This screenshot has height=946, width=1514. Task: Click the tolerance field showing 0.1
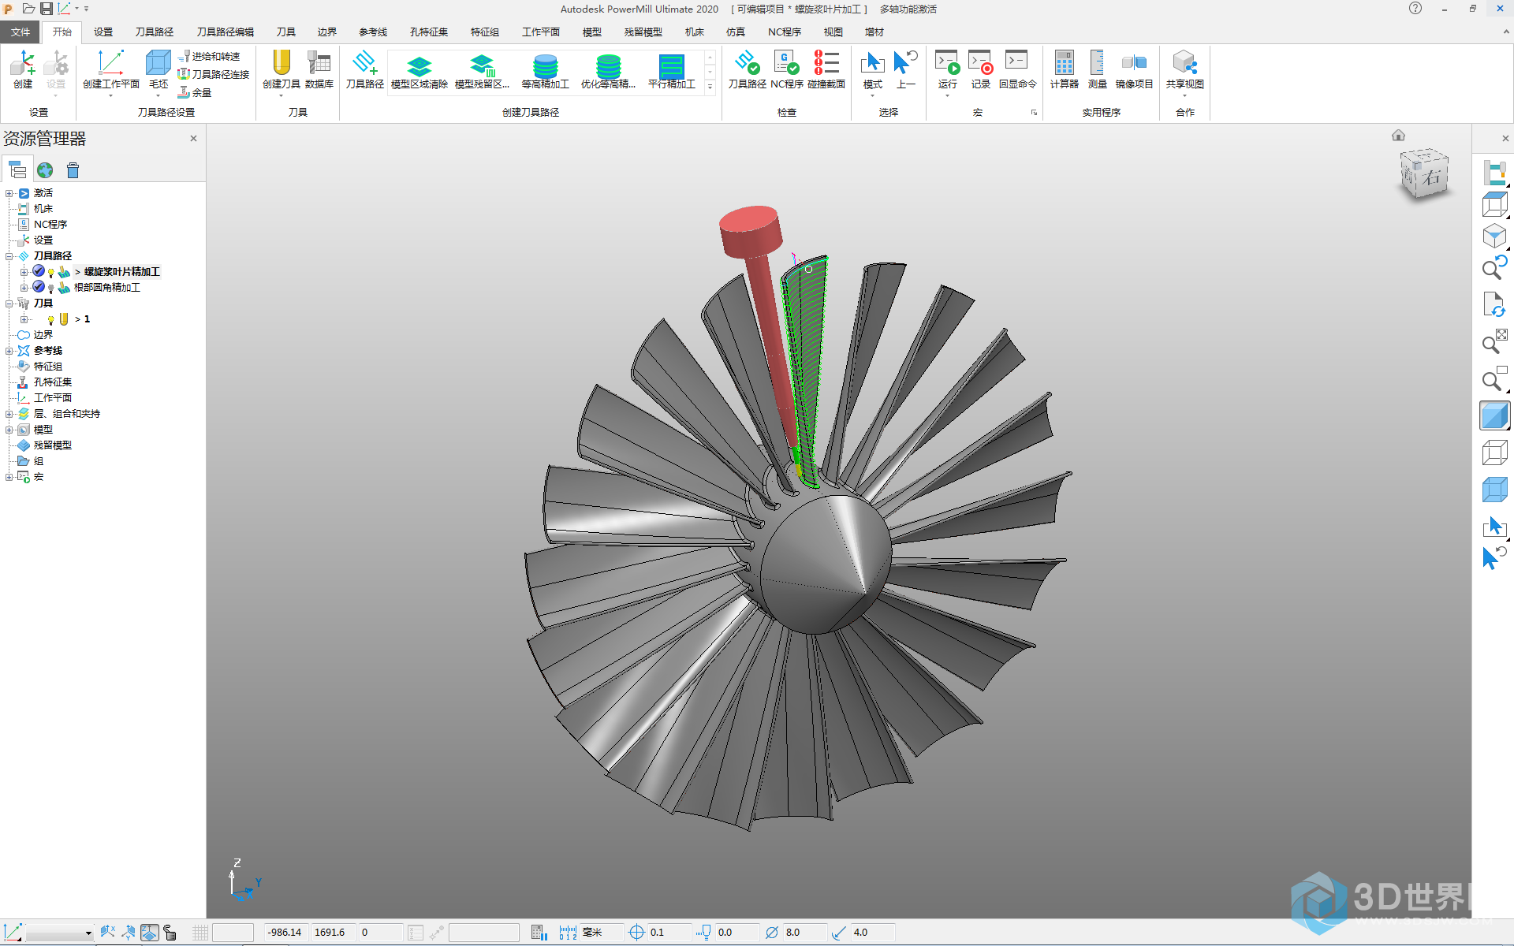coord(669,933)
